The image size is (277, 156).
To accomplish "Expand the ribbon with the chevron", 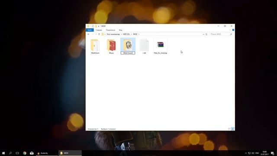I will tap(230, 30).
